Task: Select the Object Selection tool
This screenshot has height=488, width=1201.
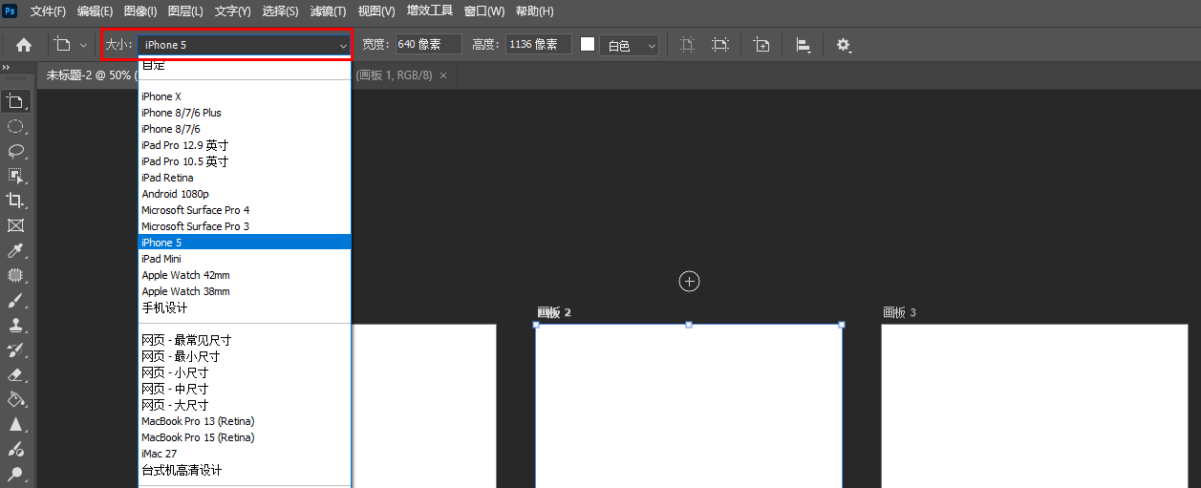Action: [15, 176]
